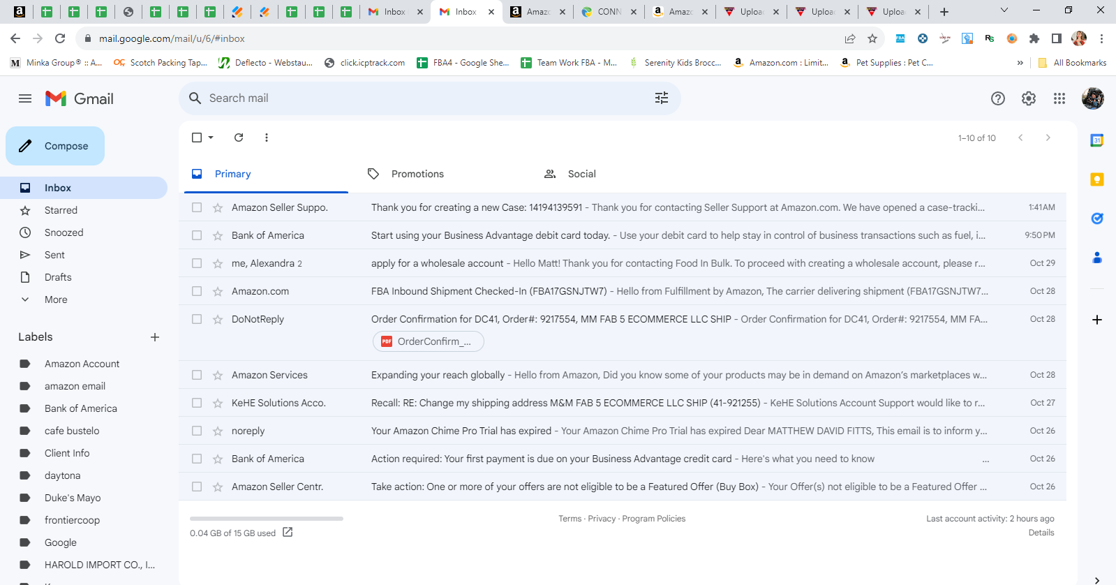Open the All Bookmarks folder

pyautogui.click(x=1072, y=63)
